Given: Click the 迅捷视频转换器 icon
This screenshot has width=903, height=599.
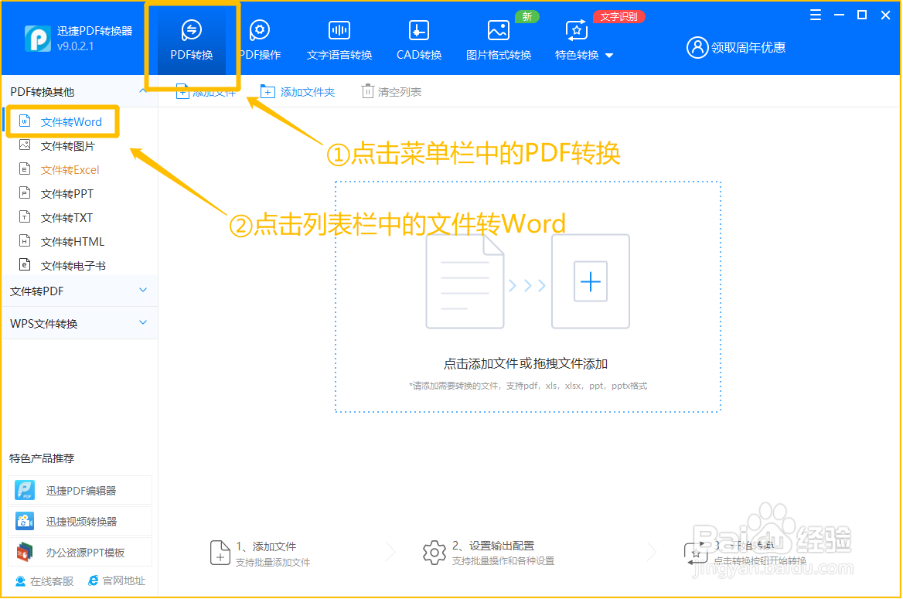Looking at the screenshot, I should 25,521.
